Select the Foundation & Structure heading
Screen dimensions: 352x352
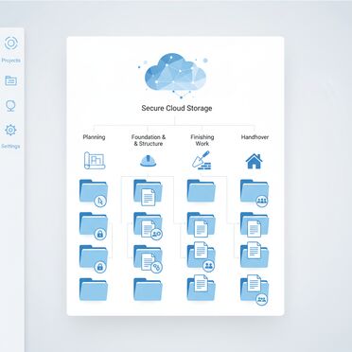pos(149,140)
